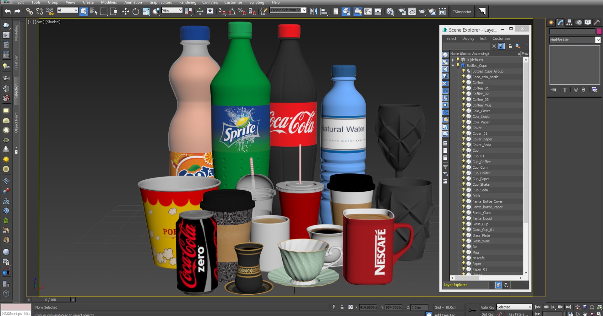Open the Create tab in command panel
This screenshot has width=603, height=316.
click(551, 23)
